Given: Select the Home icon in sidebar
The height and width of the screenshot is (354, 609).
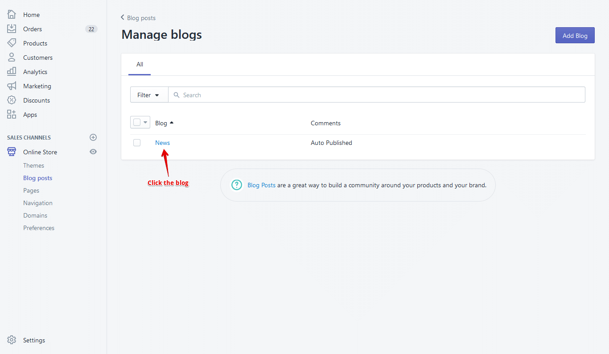Looking at the screenshot, I should (x=12, y=14).
